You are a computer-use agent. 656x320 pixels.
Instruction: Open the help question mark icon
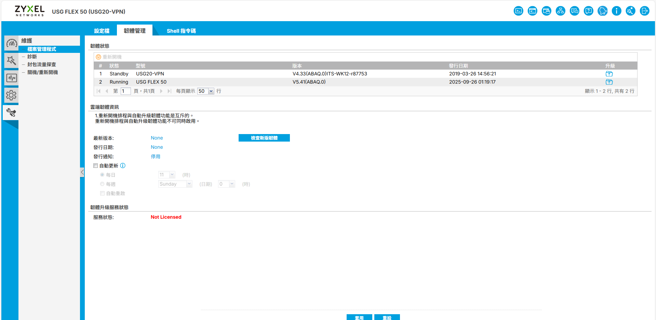coord(588,11)
